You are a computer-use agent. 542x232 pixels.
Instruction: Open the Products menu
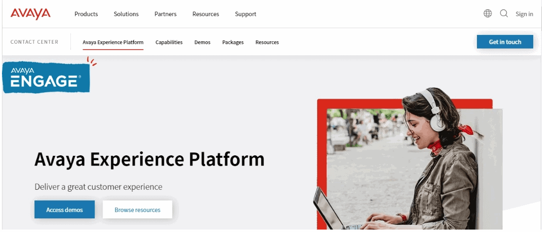[86, 14]
